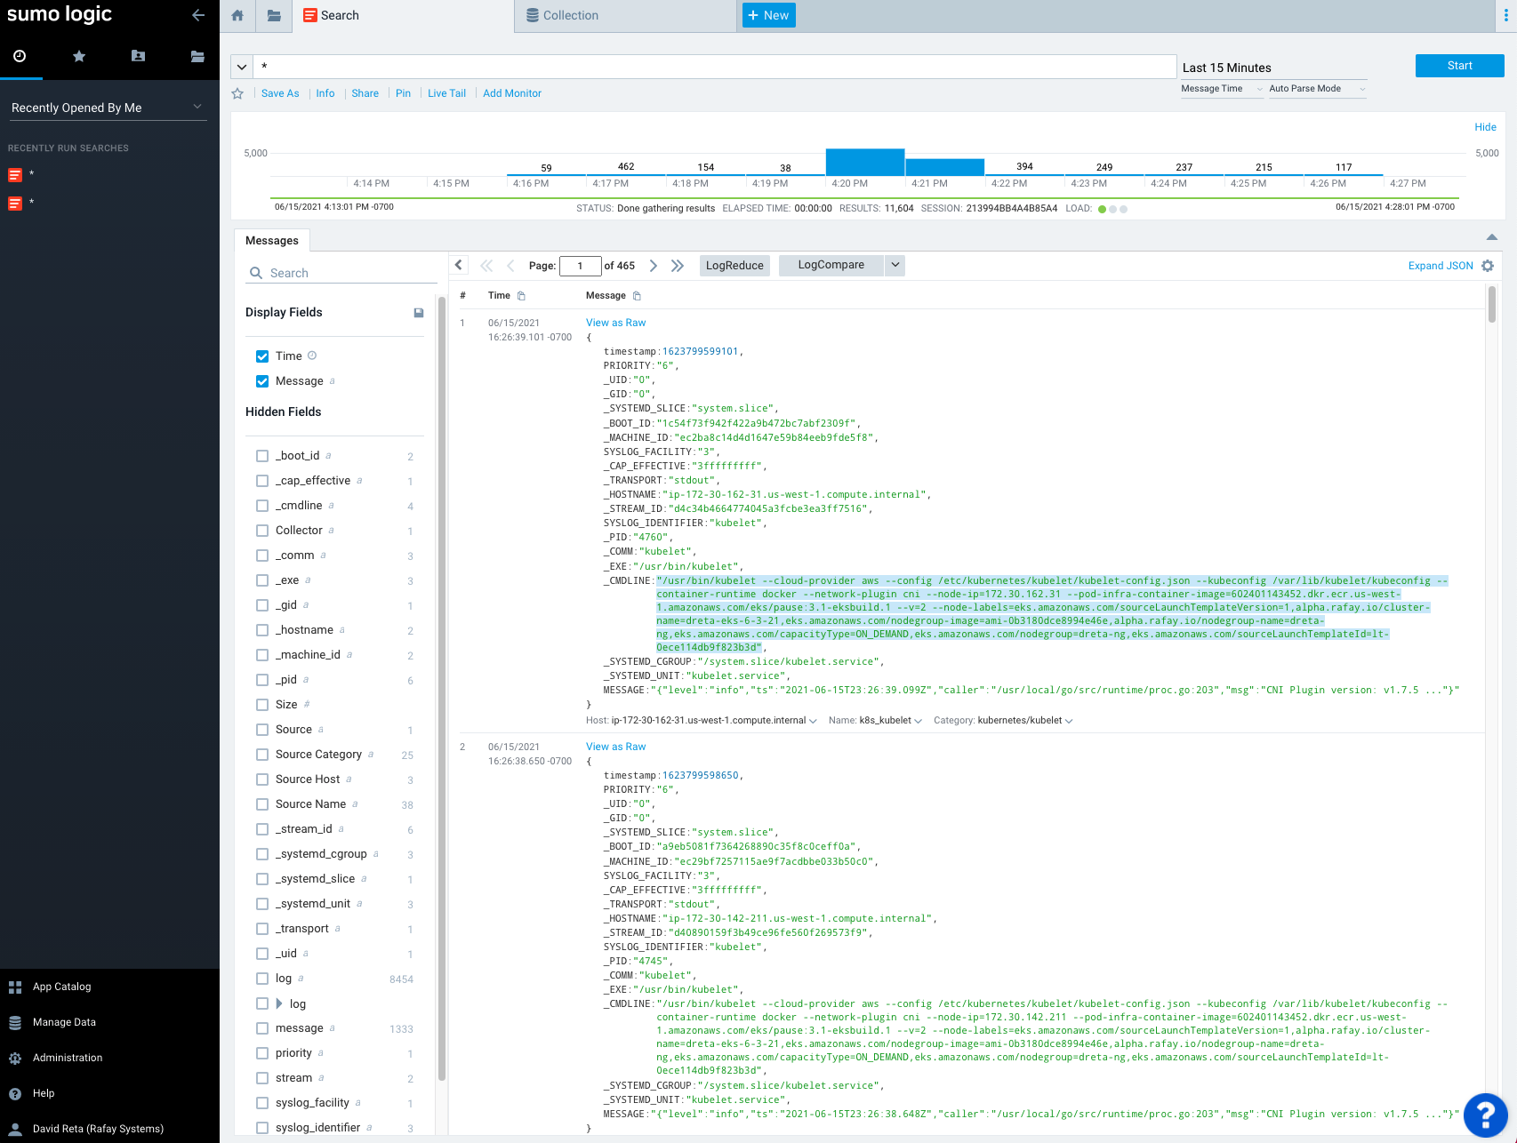The height and width of the screenshot is (1143, 1517).
Task: Open the Live Tail link
Action: [446, 93]
